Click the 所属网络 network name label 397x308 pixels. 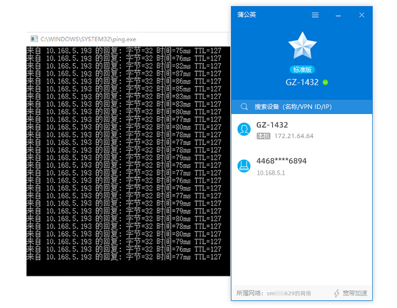click(274, 293)
